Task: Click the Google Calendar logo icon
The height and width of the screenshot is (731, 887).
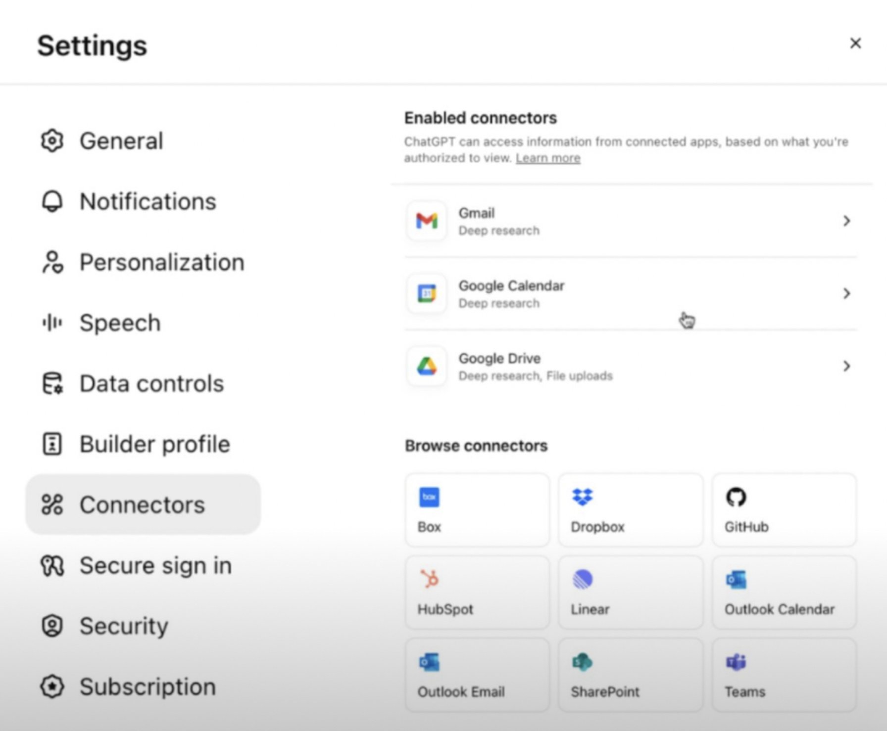Action: coord(427,293)
